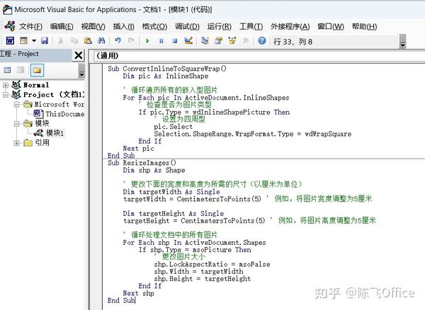Open the Properties Window toolbar icon
This screenshot has height=310, width=425.
point(218,41)
